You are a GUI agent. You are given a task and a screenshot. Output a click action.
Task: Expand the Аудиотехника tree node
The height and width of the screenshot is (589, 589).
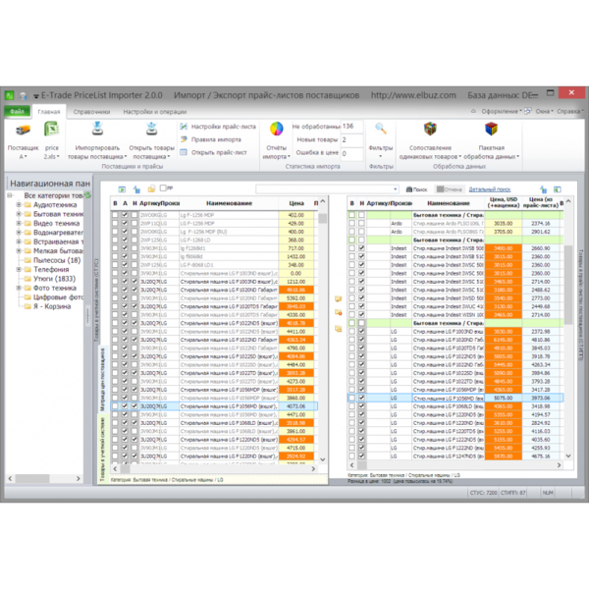[x=19, y=205]
